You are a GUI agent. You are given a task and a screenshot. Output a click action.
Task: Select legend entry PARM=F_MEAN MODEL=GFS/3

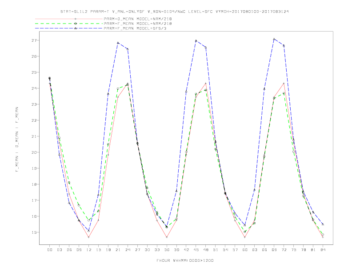tap(135, 28)
